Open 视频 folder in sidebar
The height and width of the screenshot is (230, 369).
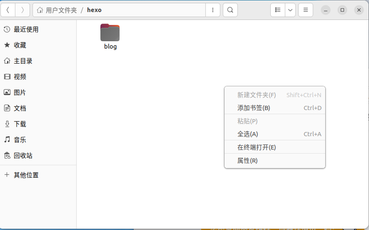tap(20, 77)
